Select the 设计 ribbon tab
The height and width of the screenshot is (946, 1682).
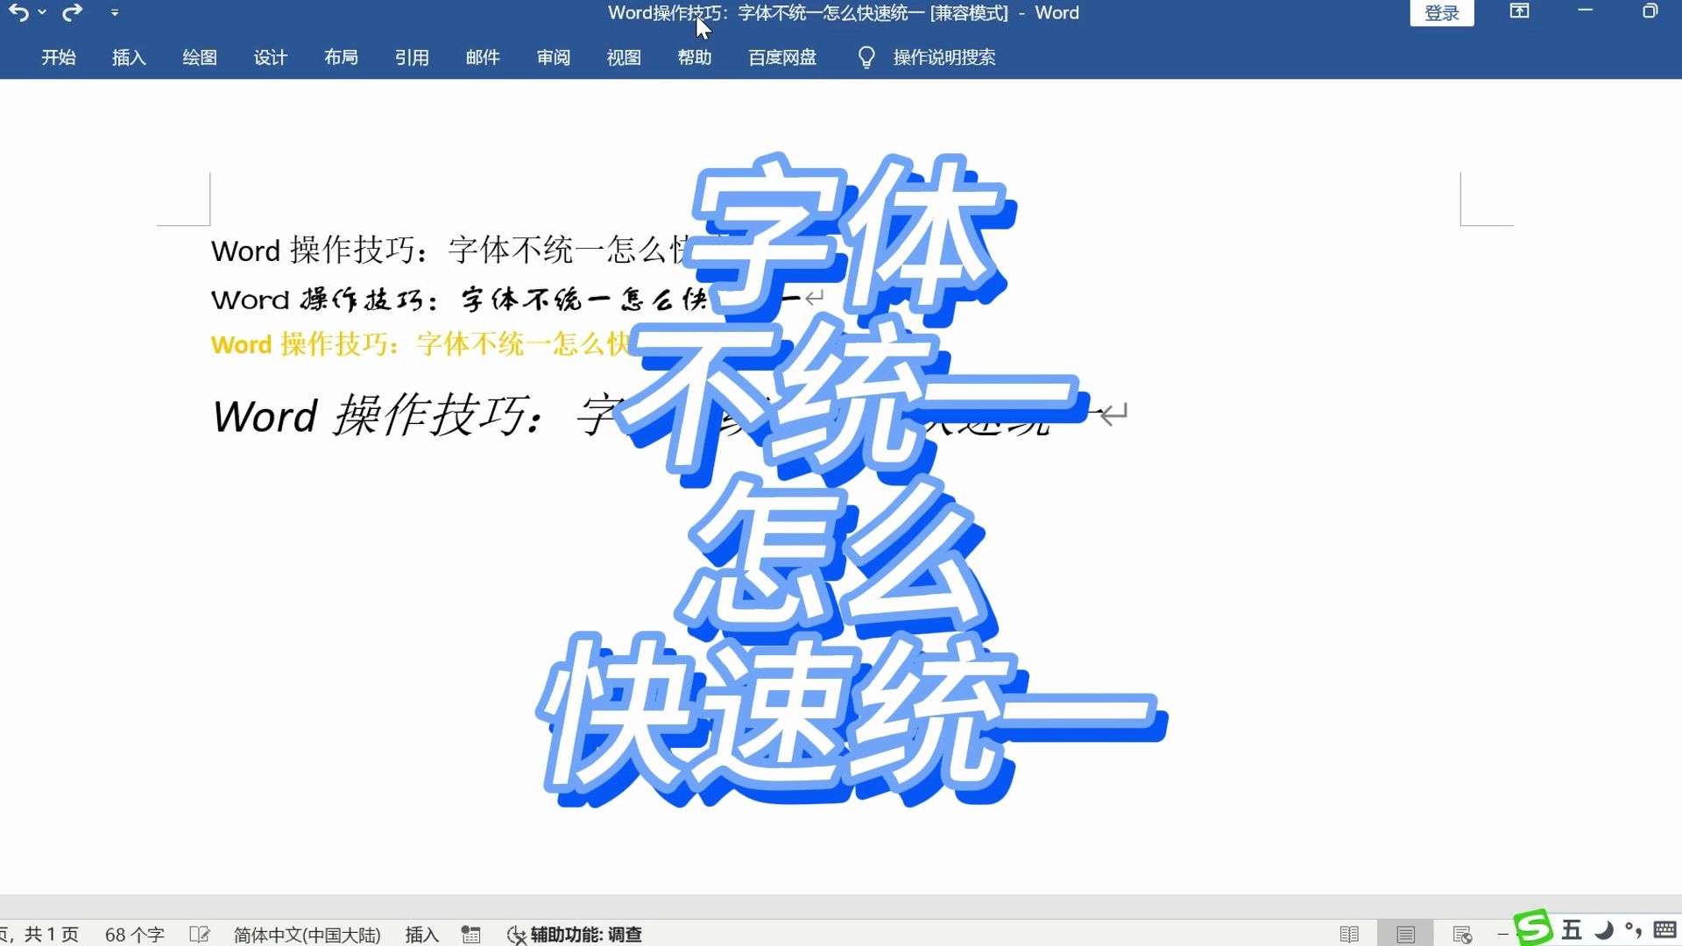click(x=271, y=57)
